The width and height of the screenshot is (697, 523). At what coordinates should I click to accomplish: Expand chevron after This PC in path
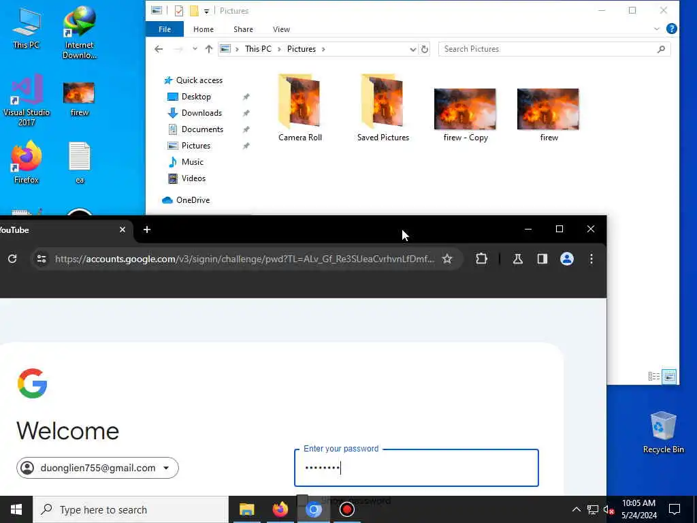pos(279,49)
